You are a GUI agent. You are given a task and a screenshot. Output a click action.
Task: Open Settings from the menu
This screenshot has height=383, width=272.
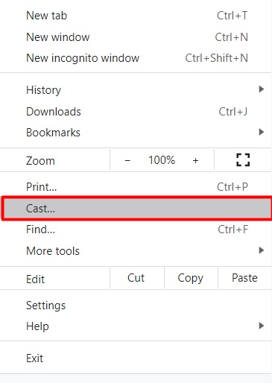pos(136,306)
